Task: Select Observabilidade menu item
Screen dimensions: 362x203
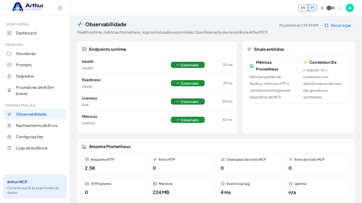Action: point(35,114)
